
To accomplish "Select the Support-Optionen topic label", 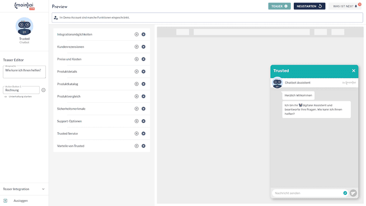I will [x=69, y=121].
